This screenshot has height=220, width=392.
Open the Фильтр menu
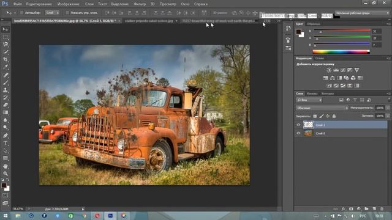click(x=140, y=4)
